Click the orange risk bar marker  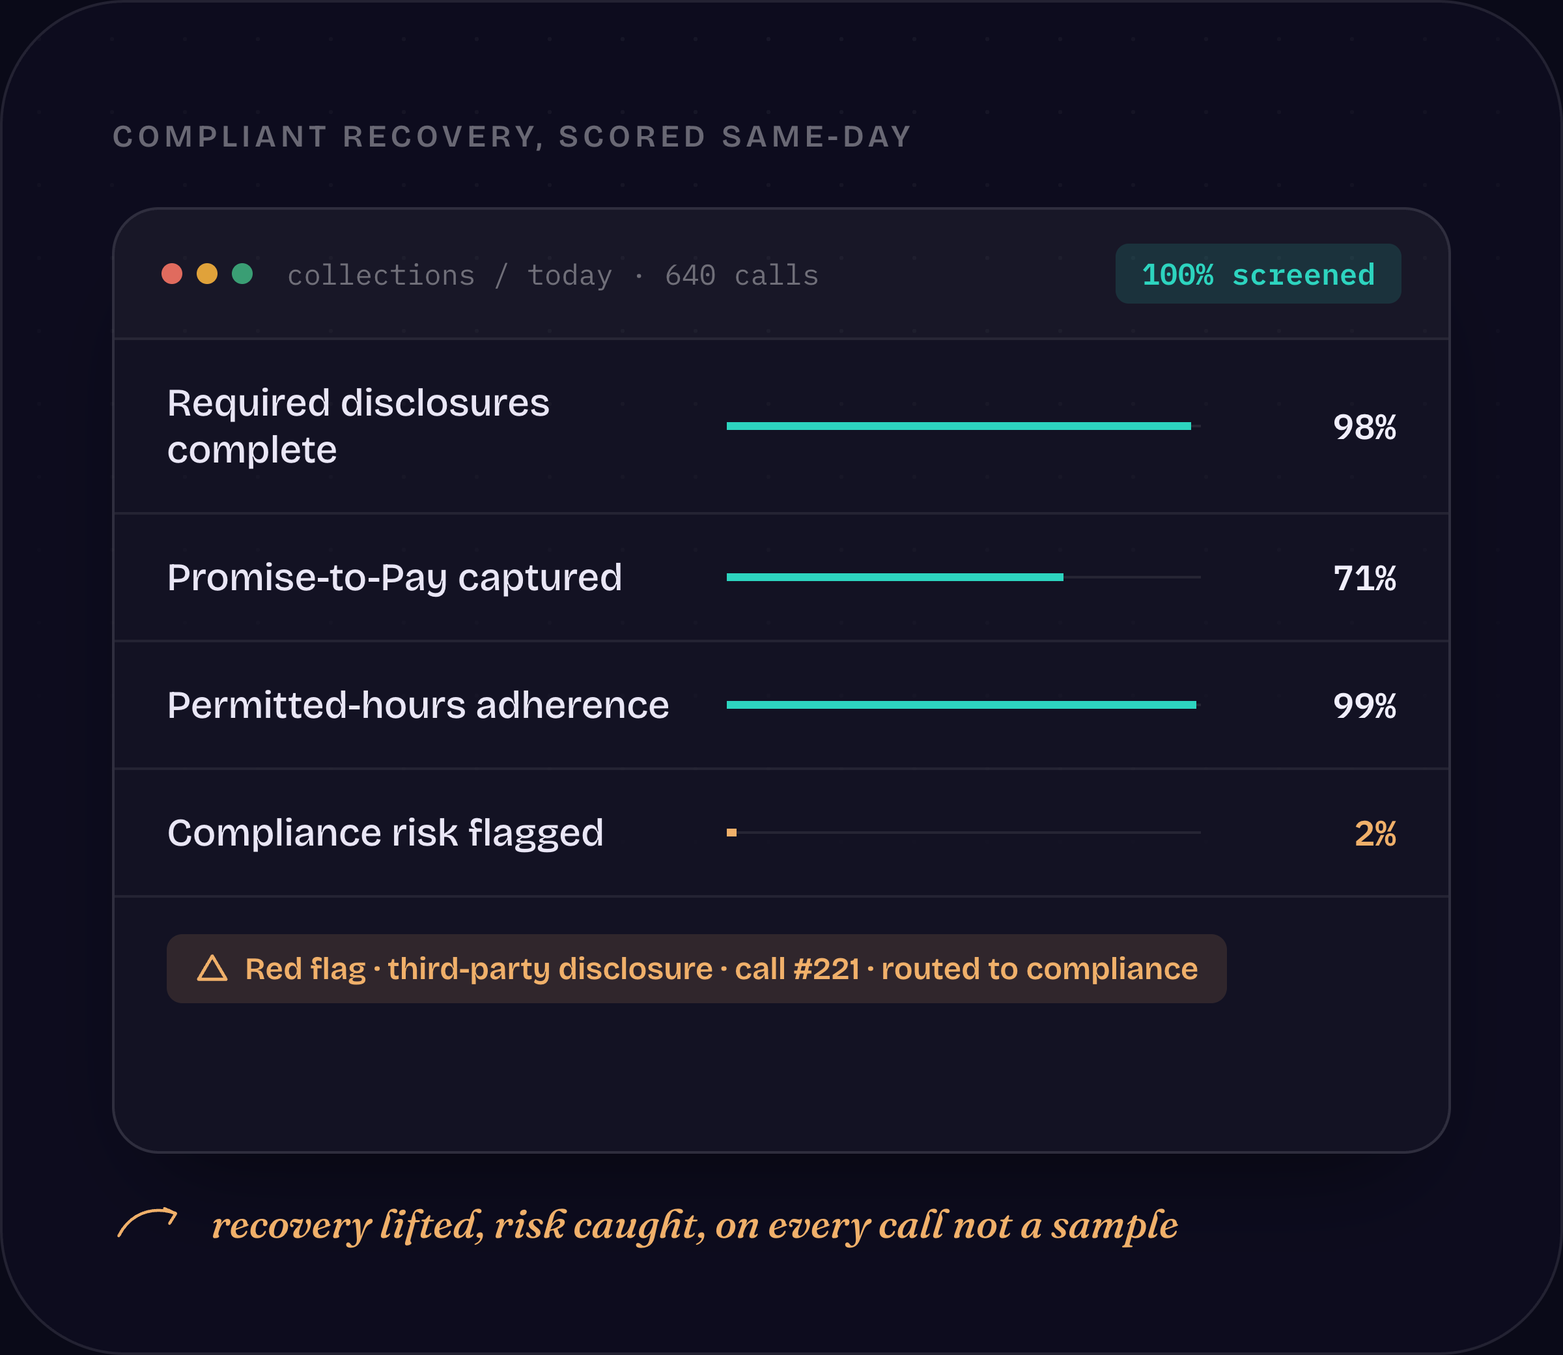(x=731, y=833)
